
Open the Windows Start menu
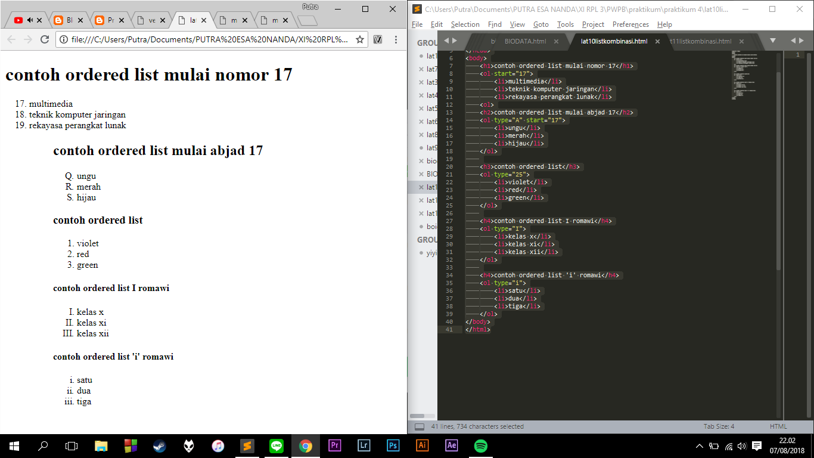tap(14, 445)
